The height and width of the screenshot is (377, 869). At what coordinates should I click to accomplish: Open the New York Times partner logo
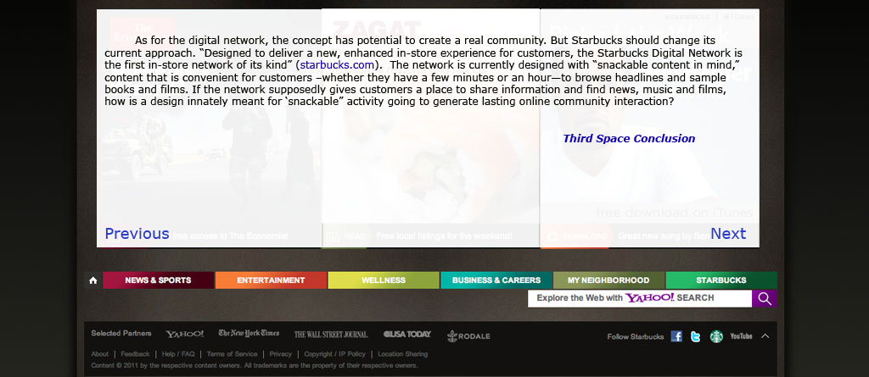pos(249,334)
